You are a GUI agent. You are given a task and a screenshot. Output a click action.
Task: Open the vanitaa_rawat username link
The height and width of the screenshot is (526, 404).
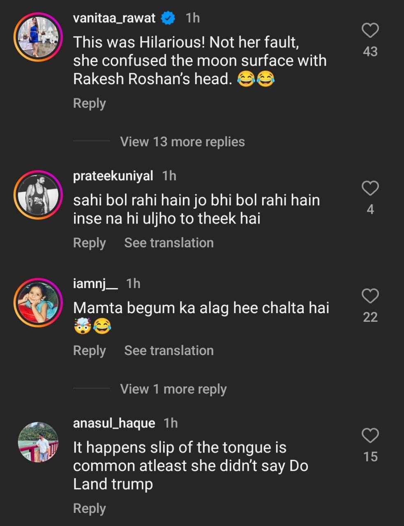tap(114, 18)
